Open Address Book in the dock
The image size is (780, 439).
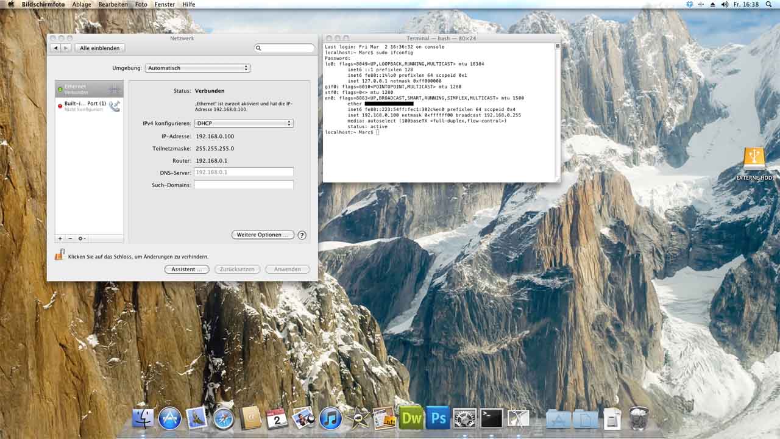[250, 418]
